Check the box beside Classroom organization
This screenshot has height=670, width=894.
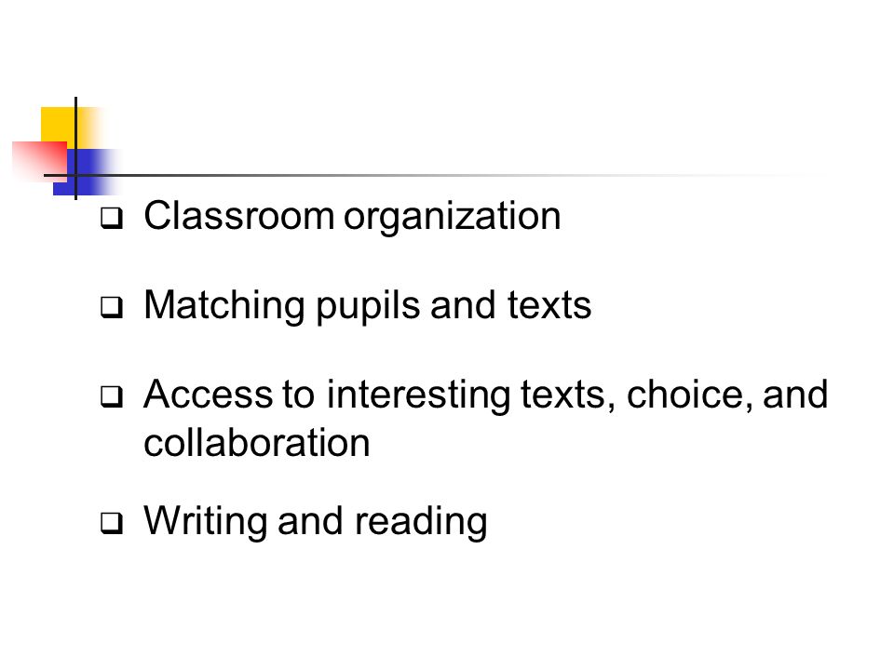click(112, 218)
